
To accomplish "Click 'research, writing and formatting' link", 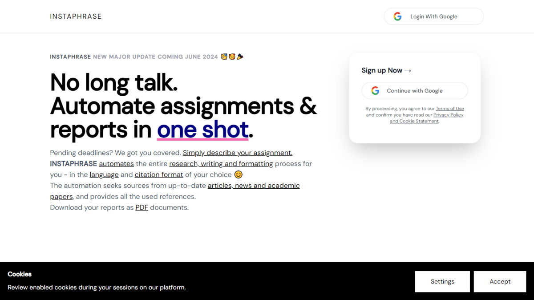I will point(221,164).
